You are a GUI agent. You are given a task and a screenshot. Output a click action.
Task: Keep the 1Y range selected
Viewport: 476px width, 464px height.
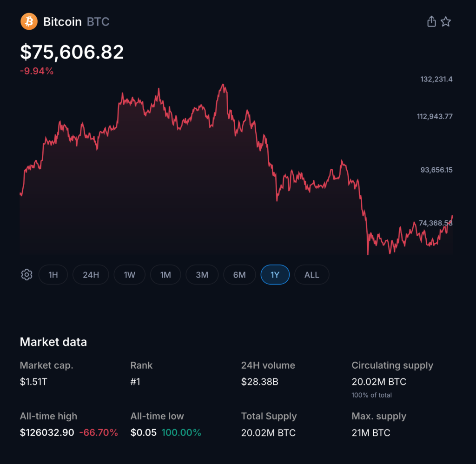[x=275, y=275]
